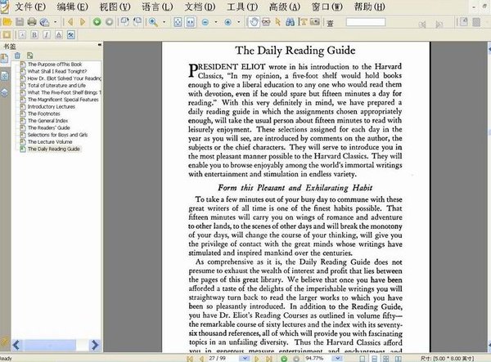The image size is (491, 362).
Task: Open the zoom tool dropdown arrow
Action: coord(164,22)
